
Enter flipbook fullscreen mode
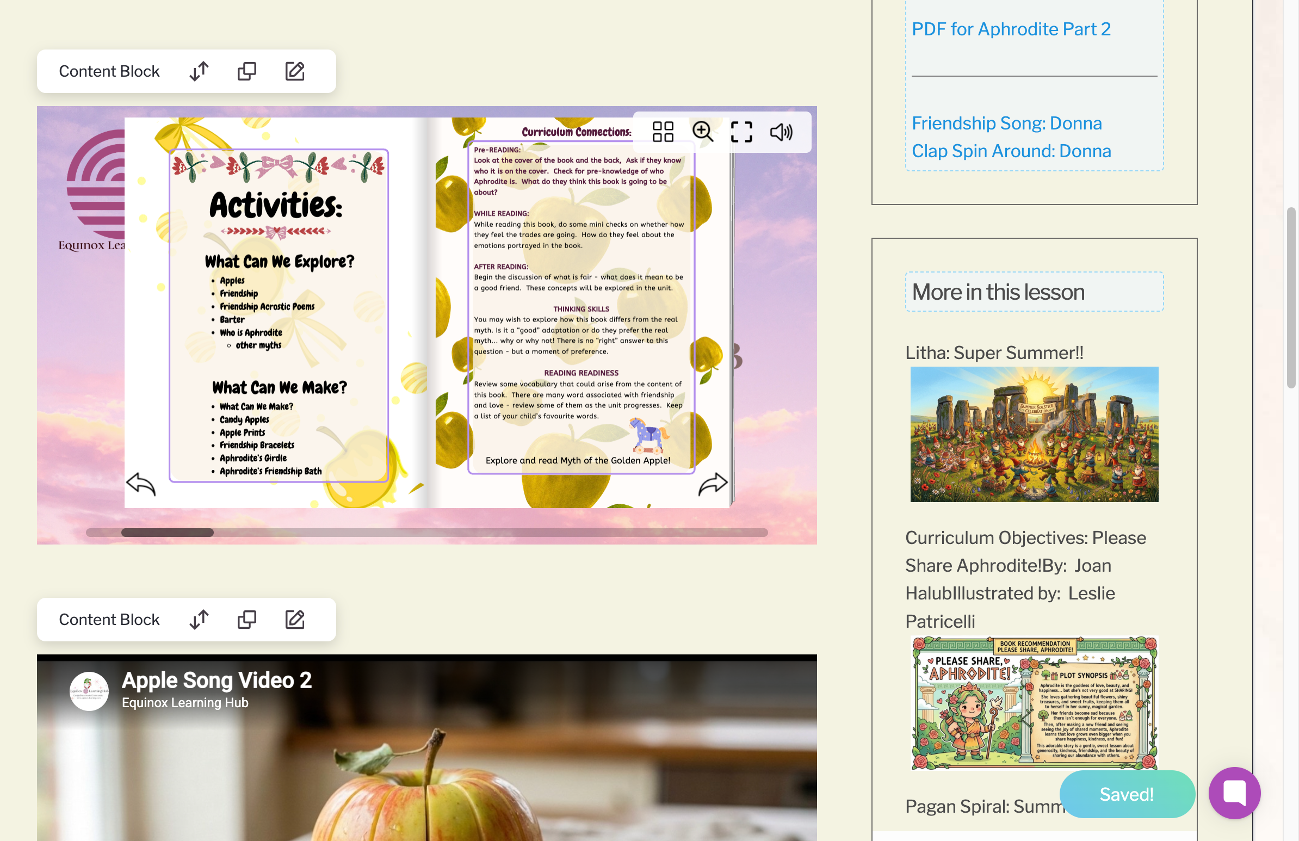[x=741, y=132]
